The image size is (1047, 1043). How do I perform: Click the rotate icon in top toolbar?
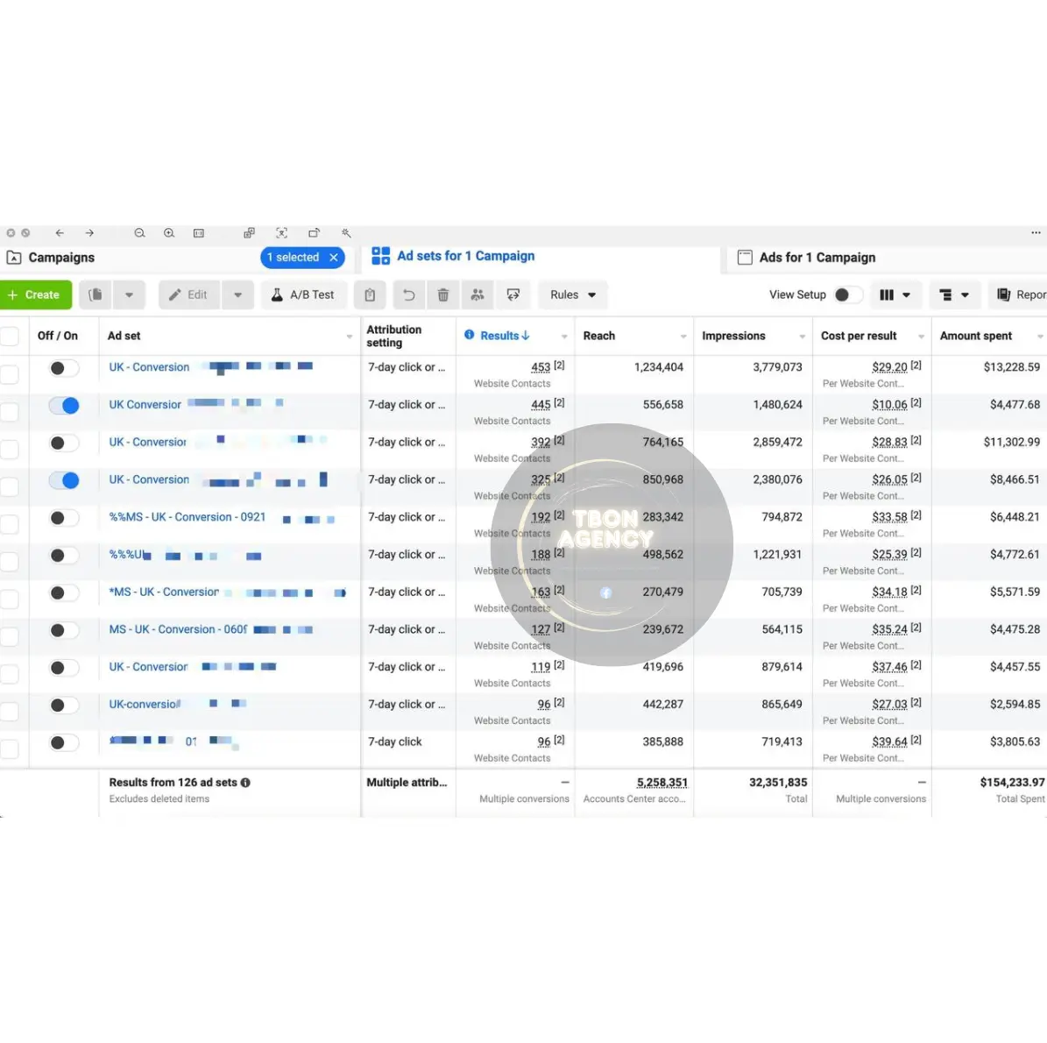[314, 233]
